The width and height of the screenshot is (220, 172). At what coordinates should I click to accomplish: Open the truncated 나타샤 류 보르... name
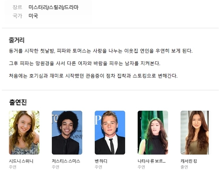pyautogui.click(x=152, y=161)
